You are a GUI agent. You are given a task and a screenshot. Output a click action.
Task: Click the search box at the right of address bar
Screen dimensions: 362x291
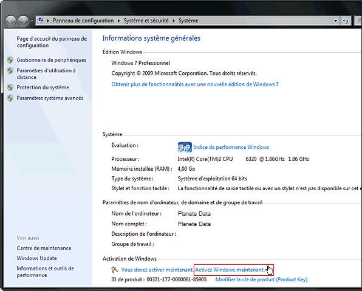click(x=358, y=21)
